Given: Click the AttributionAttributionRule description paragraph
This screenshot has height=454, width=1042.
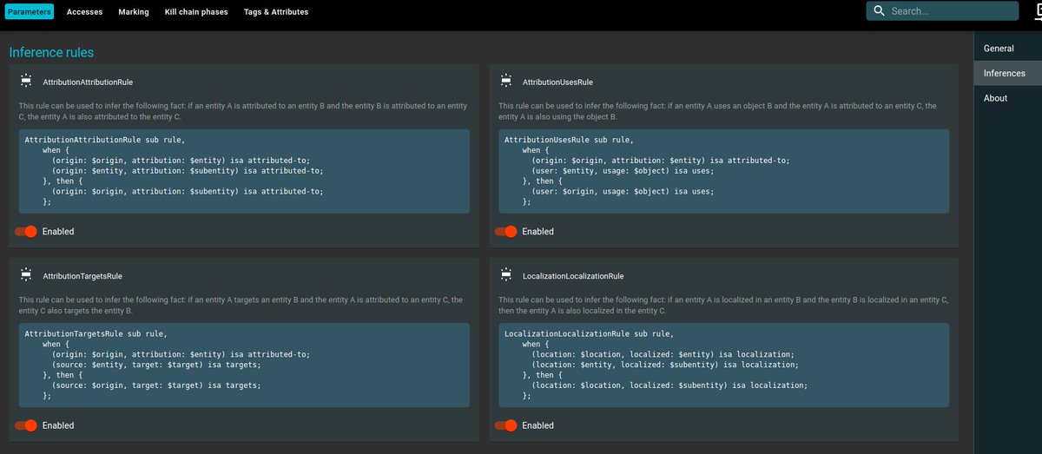Looking at the screenshot, I should point(243,111).
